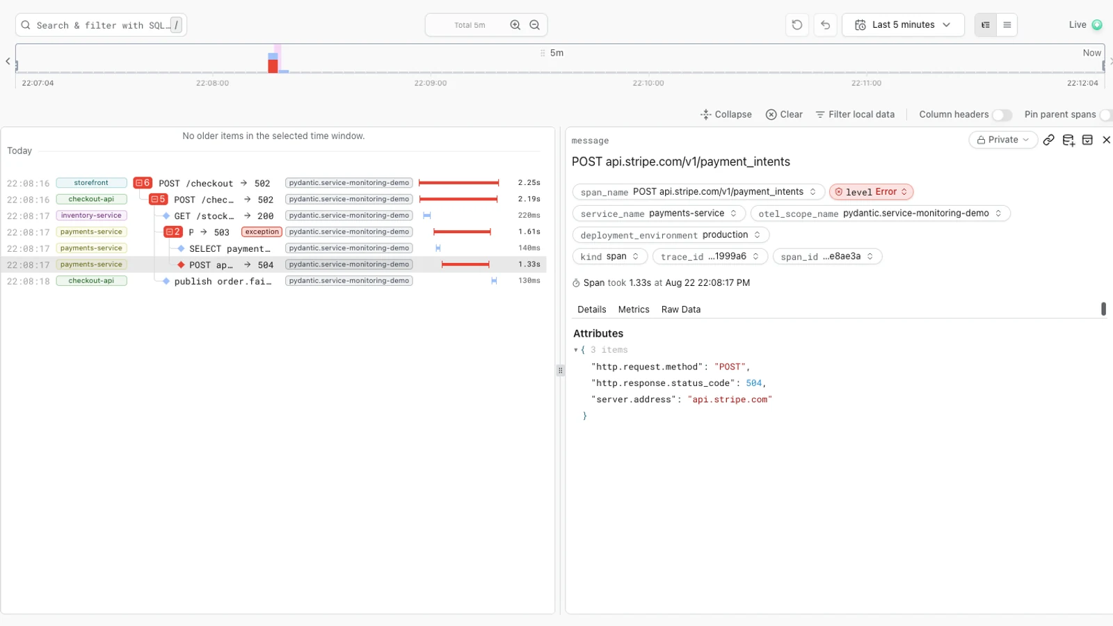Image resolution: width=1113 pixels, height=626 pixels.
Task: Select the SELECT payment… span row
Action: [273, 248]
